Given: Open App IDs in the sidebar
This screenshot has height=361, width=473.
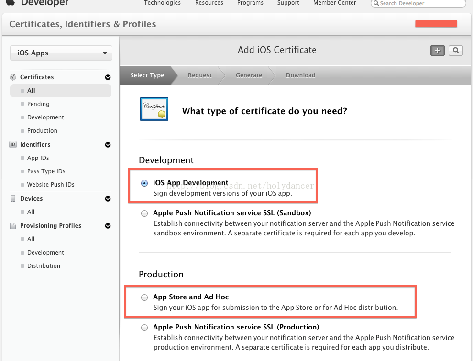Looking at the screenshot, I should tap(38, 158).
